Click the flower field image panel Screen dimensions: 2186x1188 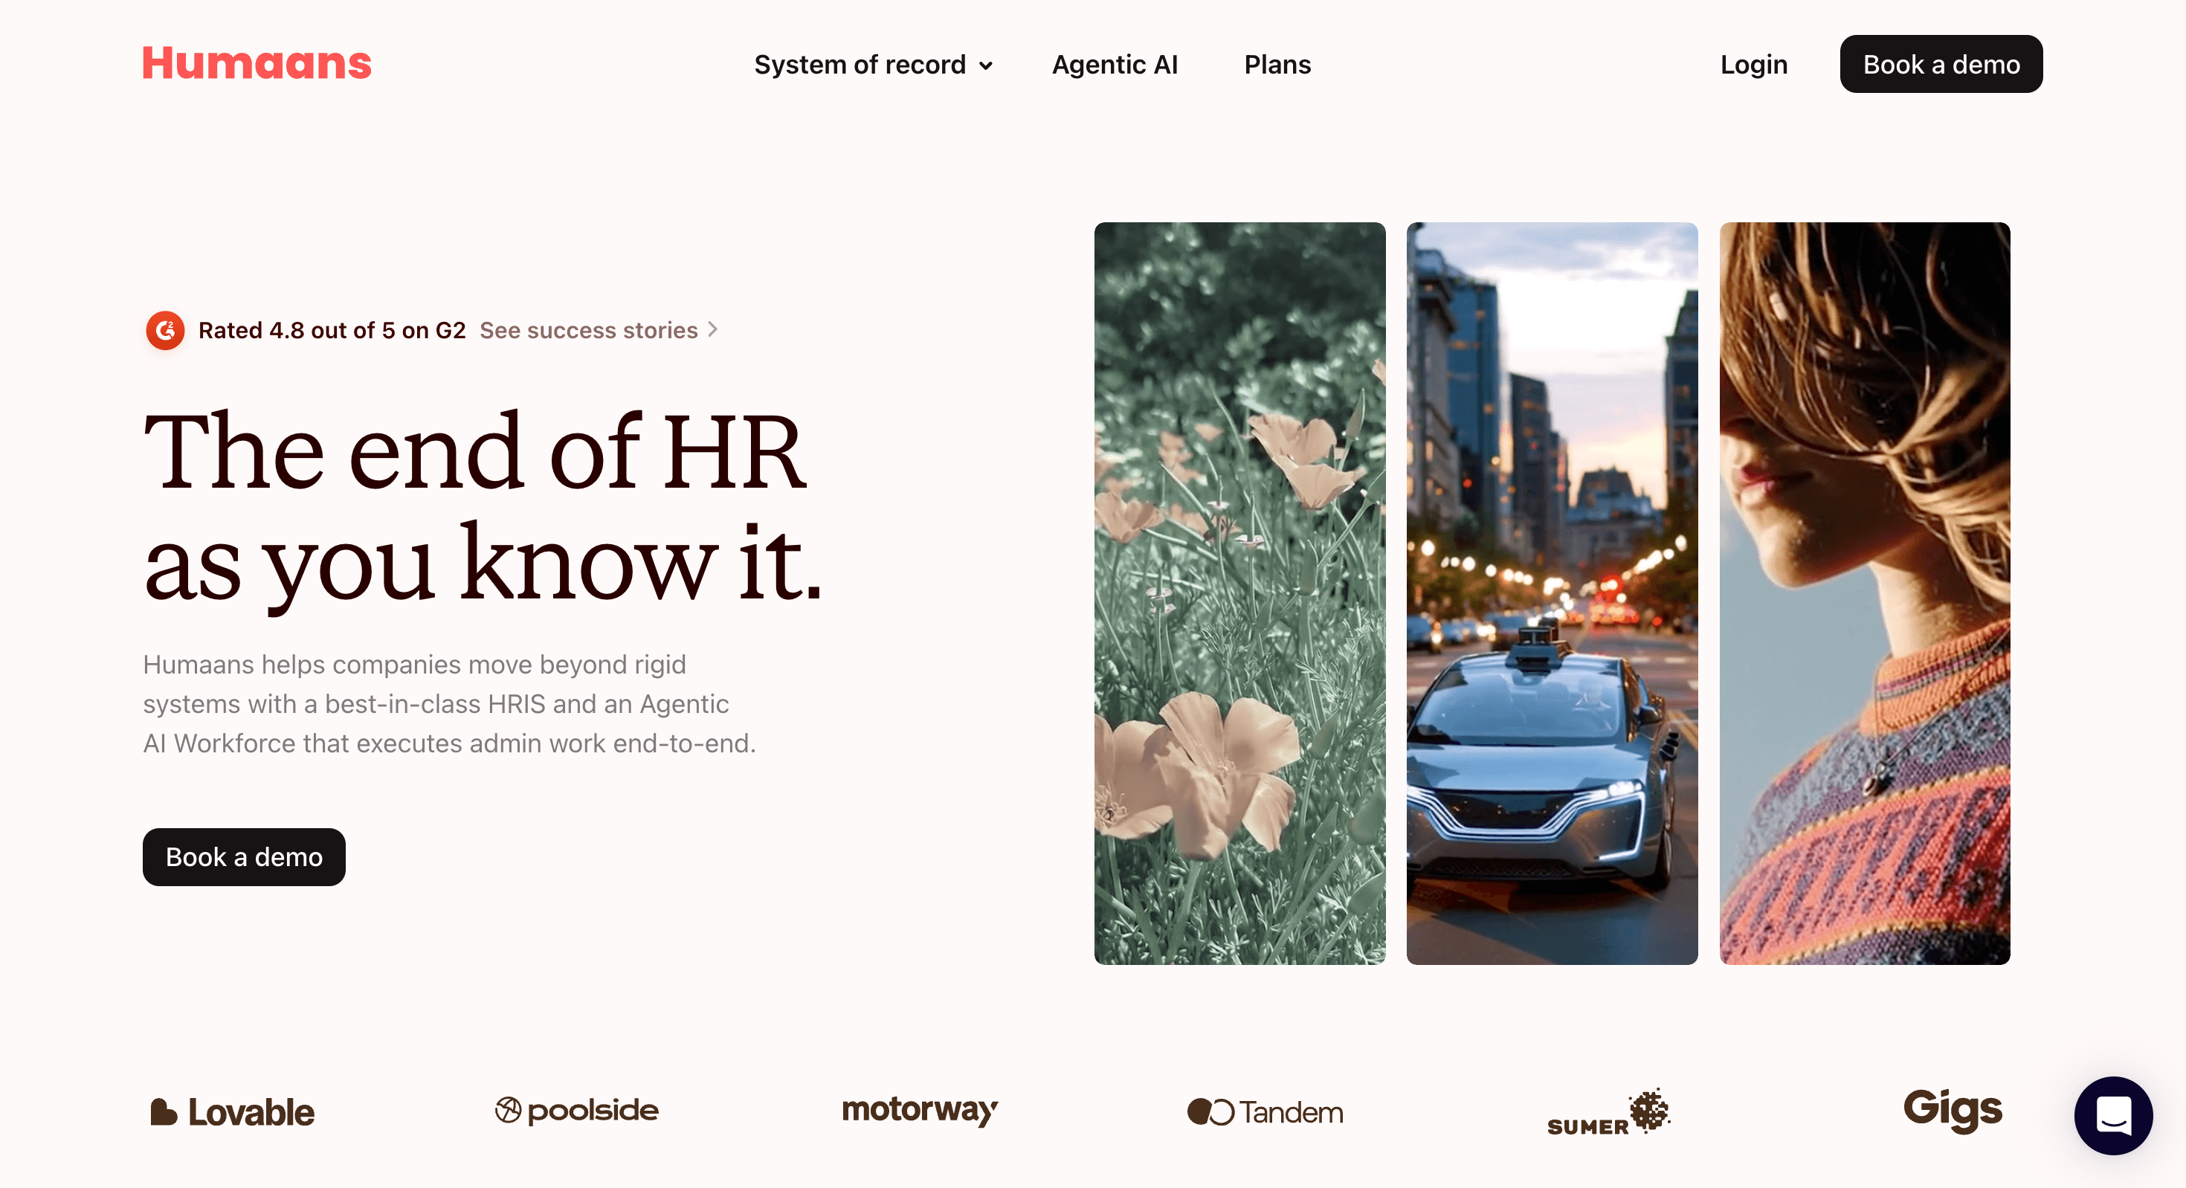[x=1241, y=594]
